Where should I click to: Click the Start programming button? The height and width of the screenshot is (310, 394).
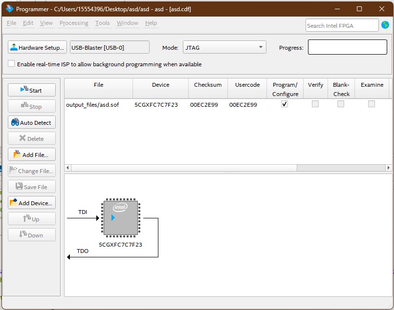click(32, 90)
